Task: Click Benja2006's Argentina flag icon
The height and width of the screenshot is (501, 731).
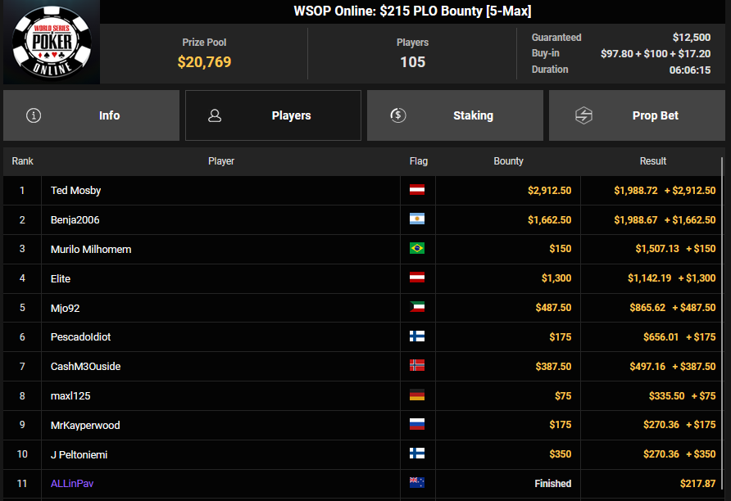Action: (417, 219)
